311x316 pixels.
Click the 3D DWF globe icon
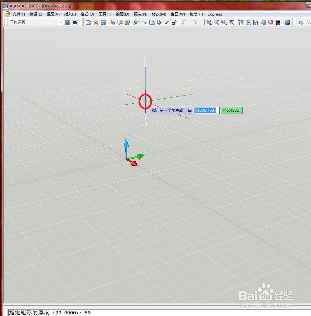pyautogui.click(x=135, y=22)
